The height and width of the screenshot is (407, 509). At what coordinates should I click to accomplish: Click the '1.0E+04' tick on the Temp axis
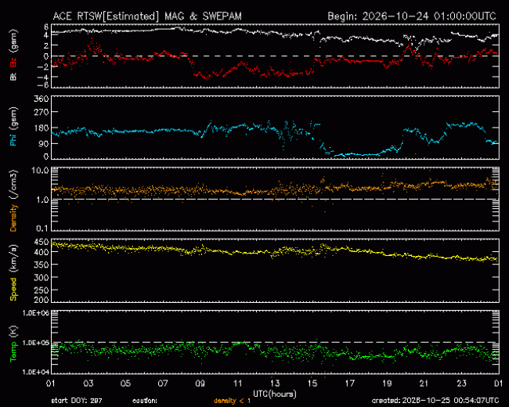pos(36,372)
